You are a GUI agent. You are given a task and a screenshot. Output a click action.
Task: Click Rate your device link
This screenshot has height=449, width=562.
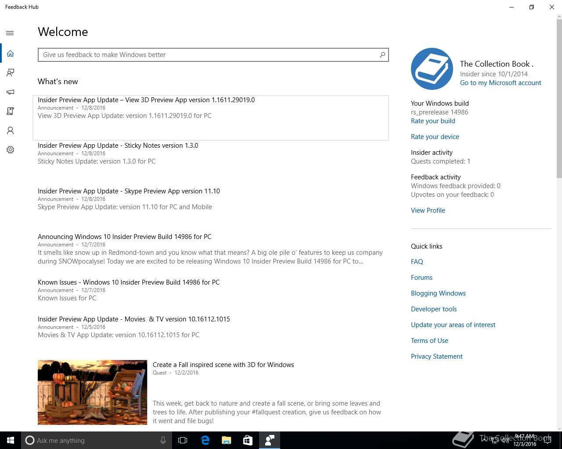tap(435, 137)
